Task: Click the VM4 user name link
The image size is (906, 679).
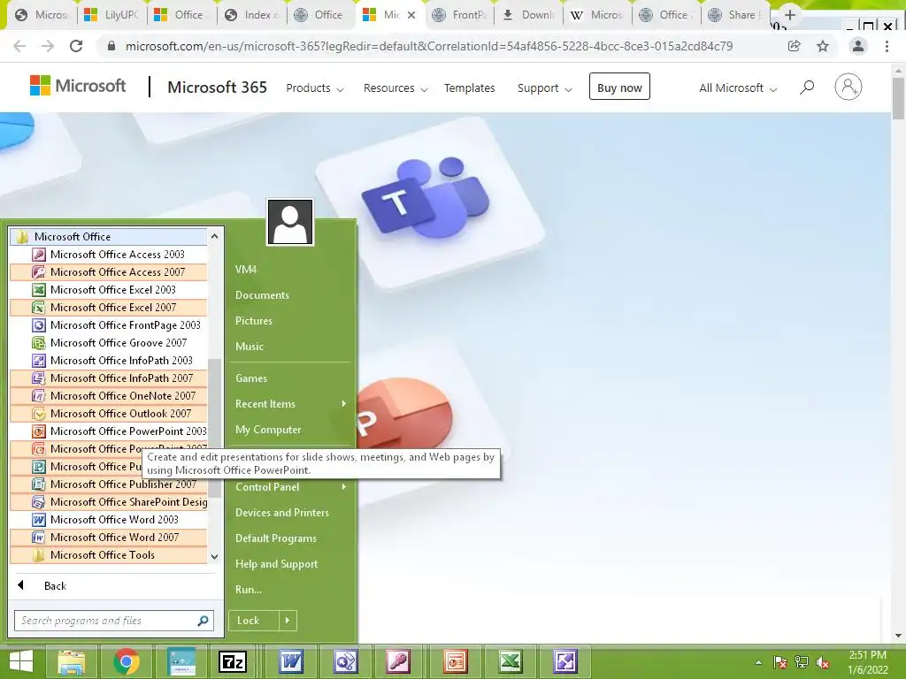Action: 246,270
